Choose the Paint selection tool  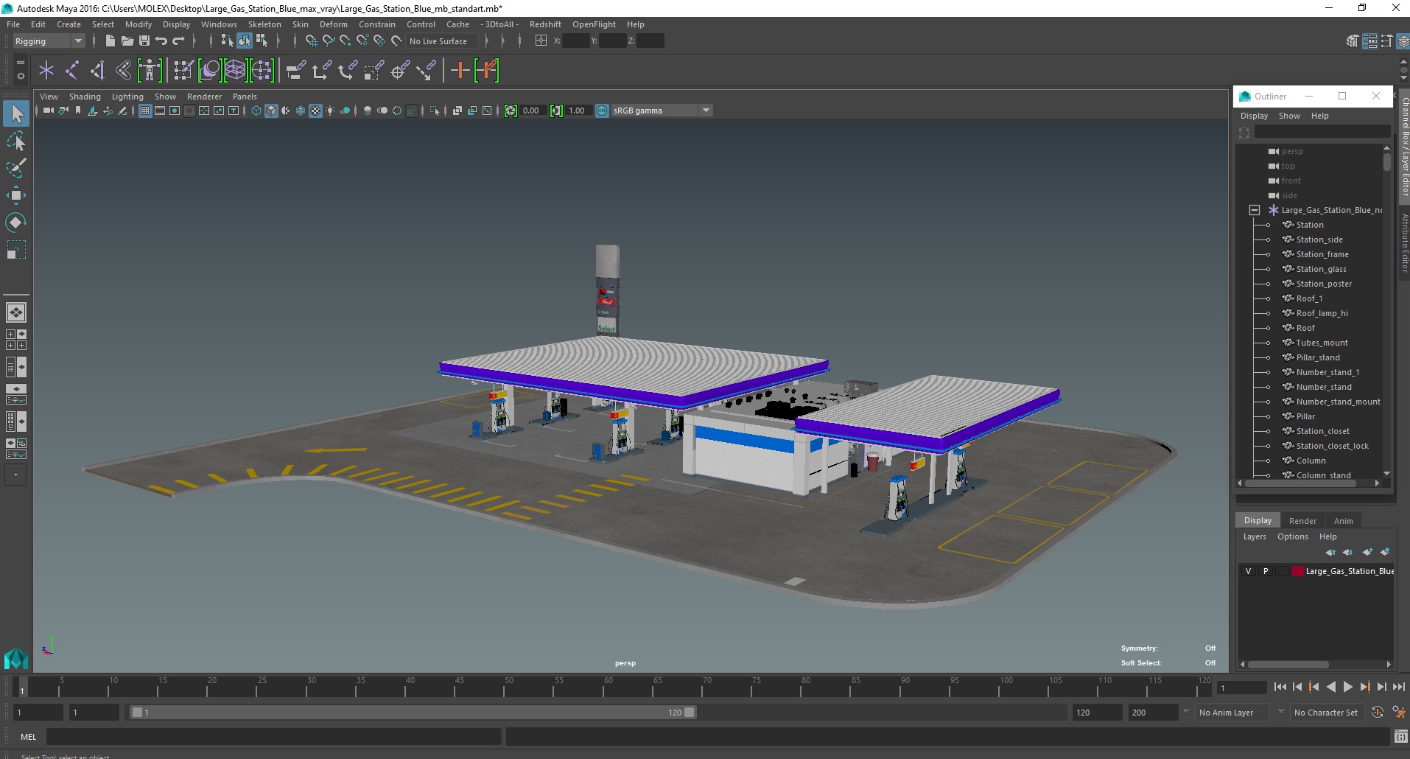pos(16,168)
